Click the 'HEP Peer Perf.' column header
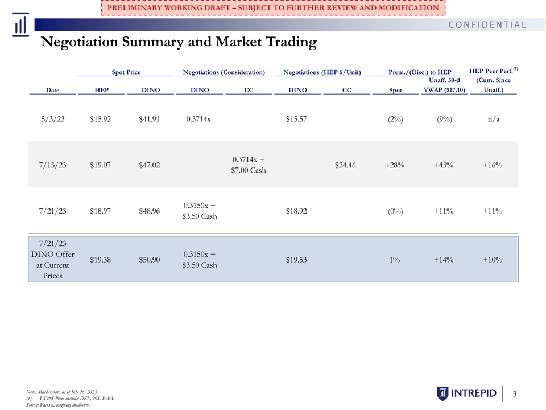 pyautogui.click(x=494, y=80)
